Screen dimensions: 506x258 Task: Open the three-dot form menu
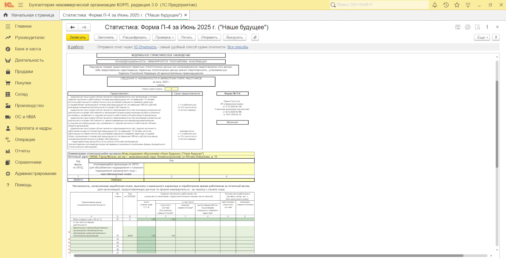pos(487,27)
